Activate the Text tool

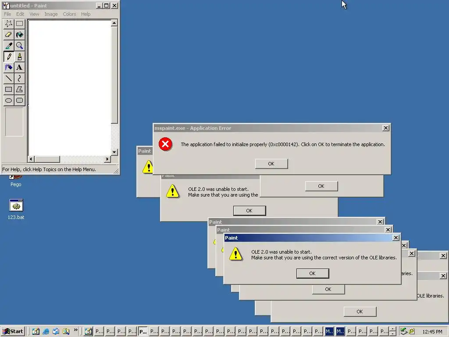pos(19,67)
